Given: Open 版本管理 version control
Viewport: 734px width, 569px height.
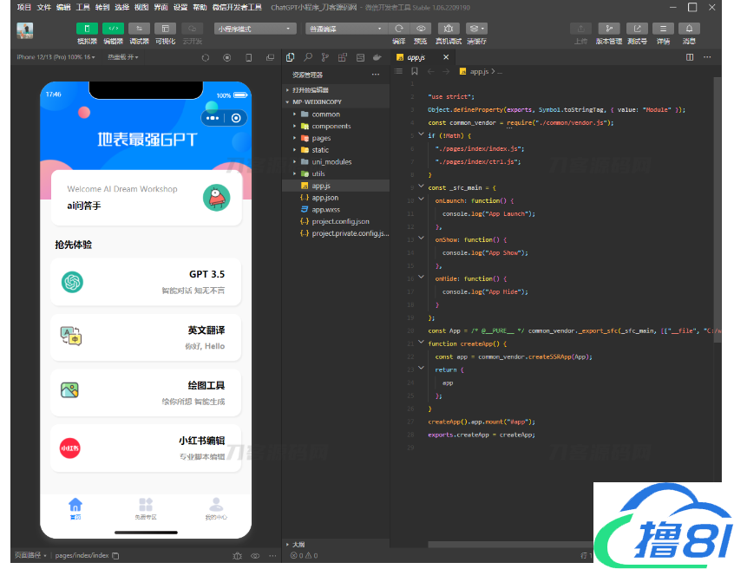Looking at the screenshot, I should point(609,29).
